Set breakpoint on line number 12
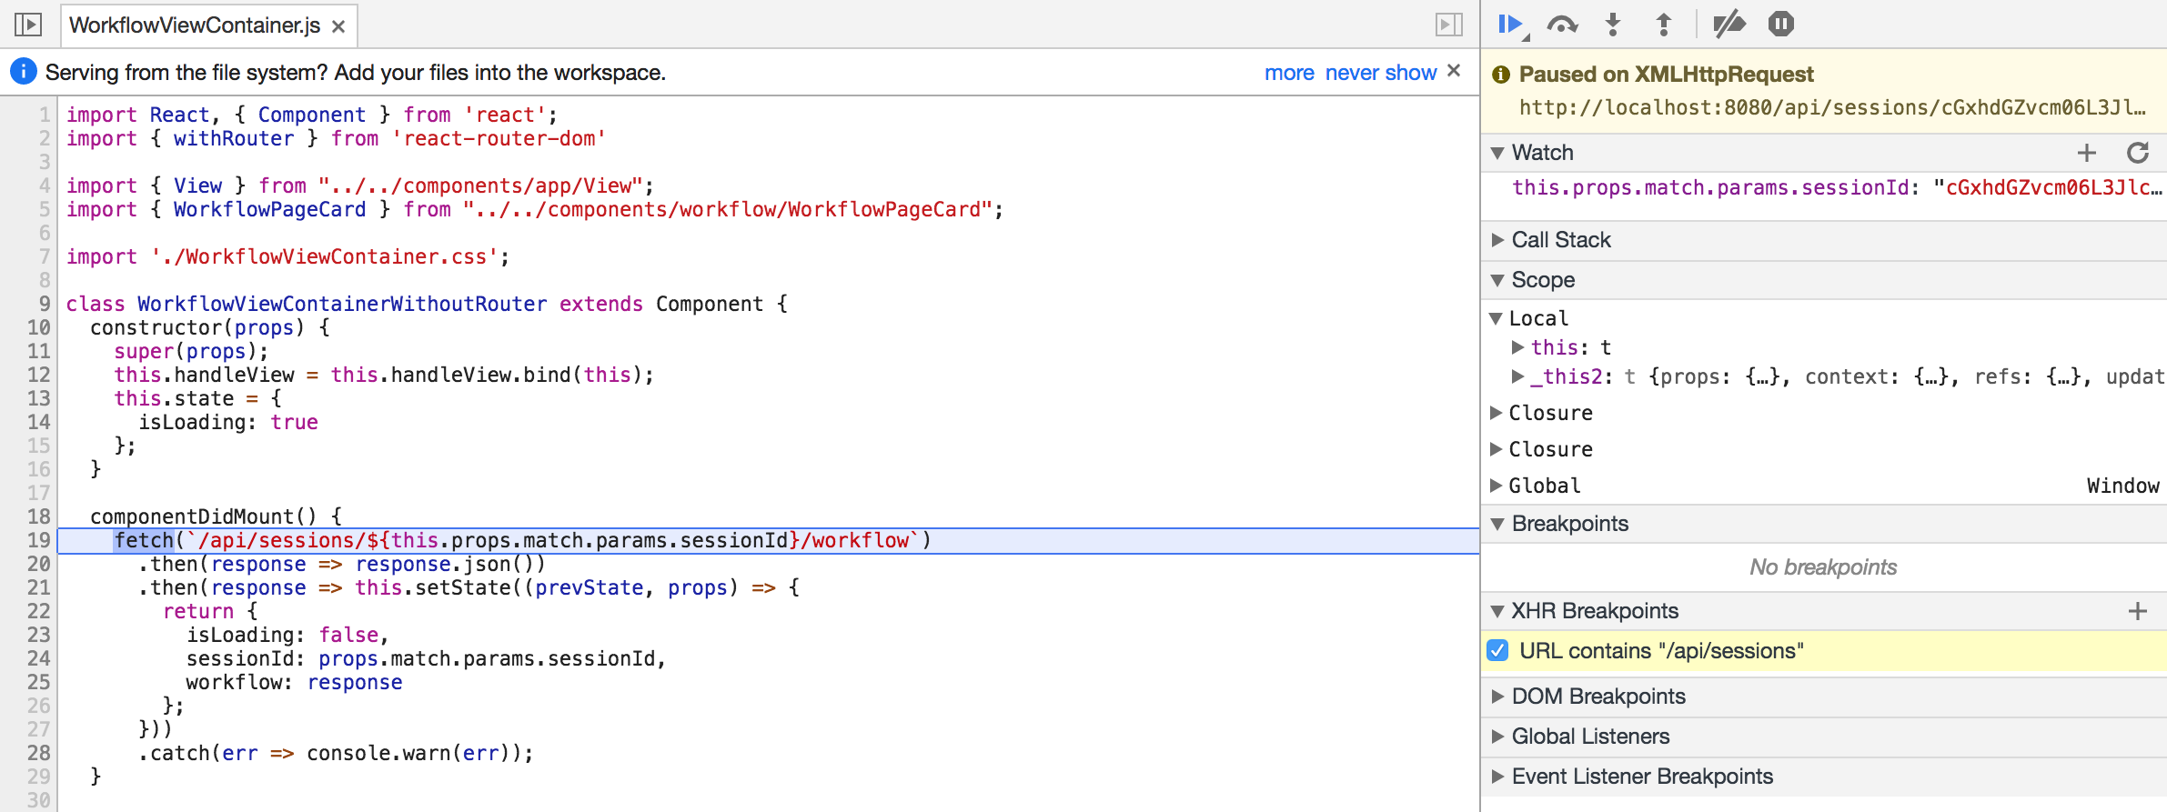 [x=38, y=375]
